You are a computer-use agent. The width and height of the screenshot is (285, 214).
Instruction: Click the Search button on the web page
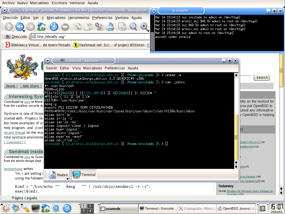click(262, 77)
